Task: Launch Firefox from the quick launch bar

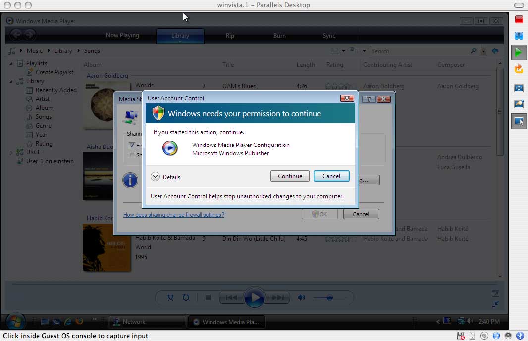Action: (79, 321)
